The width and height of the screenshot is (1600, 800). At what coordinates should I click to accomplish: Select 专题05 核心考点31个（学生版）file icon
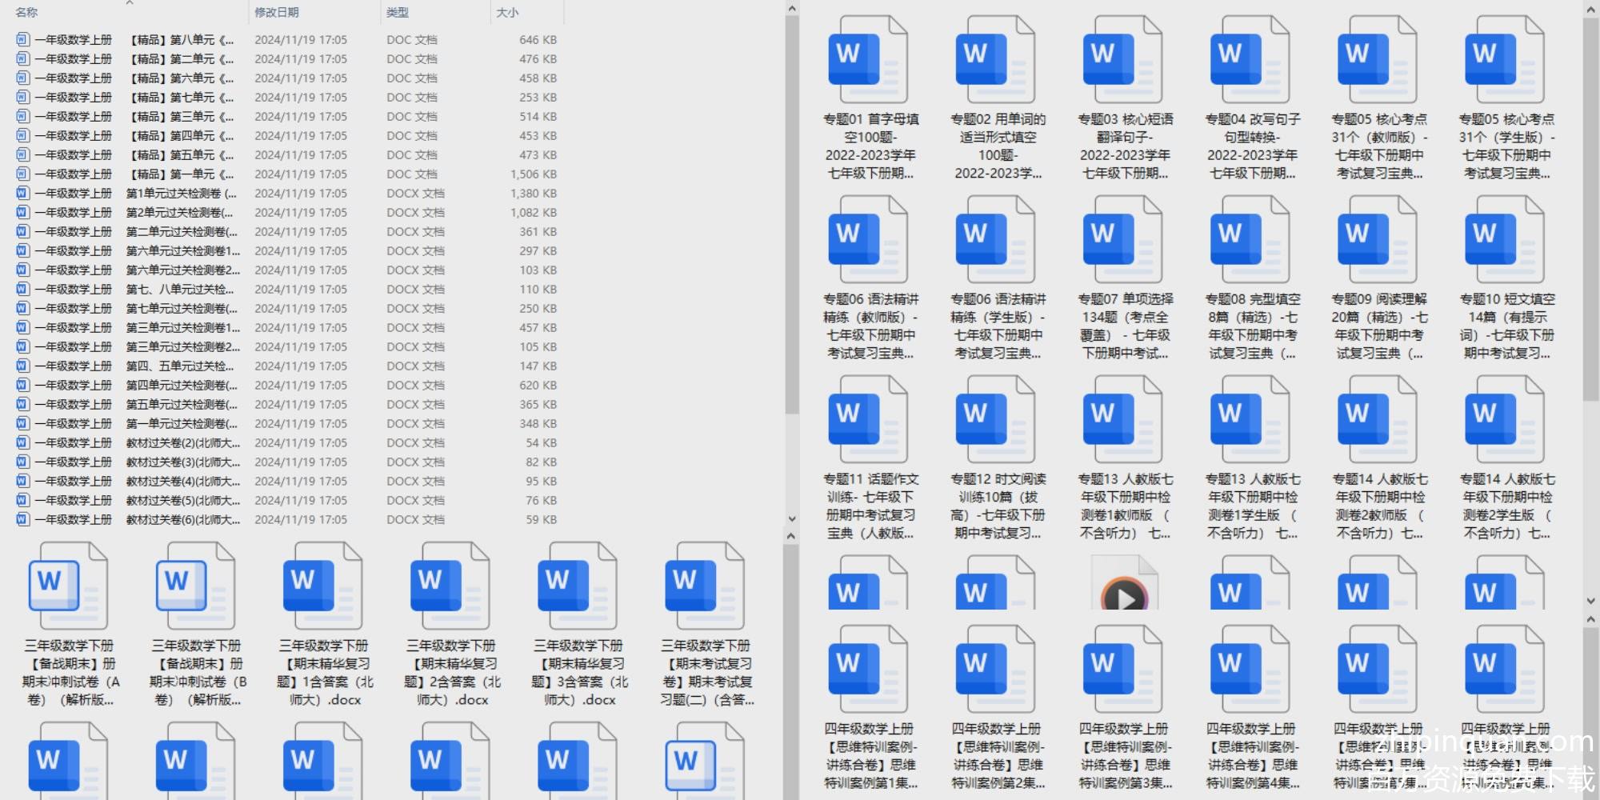(1505, 61)
